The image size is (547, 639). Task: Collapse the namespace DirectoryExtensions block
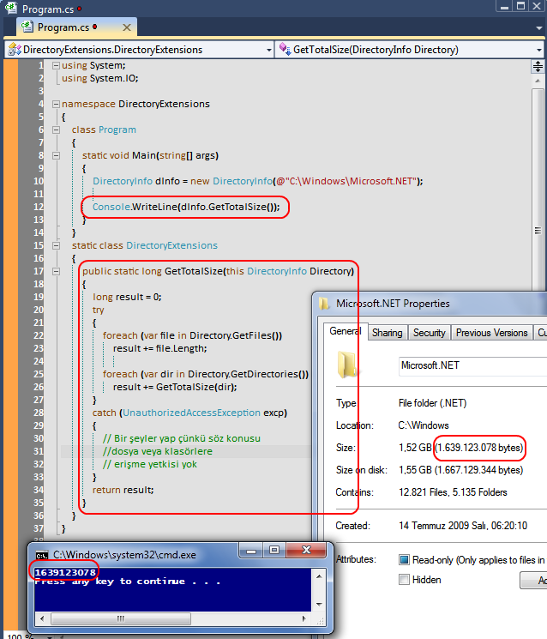click(x=56, y=104)
